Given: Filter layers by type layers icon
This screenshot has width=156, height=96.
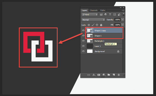Looking at the screenshot, I should [110, 15].
